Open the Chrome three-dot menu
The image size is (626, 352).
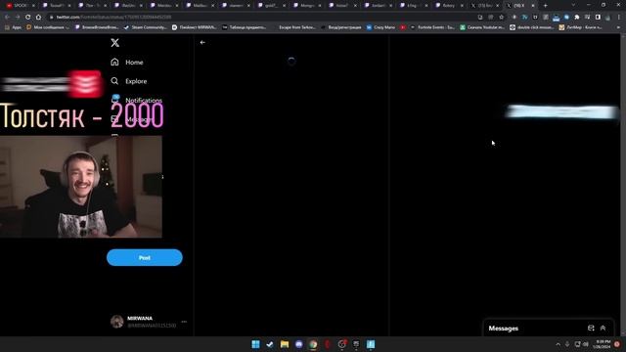619,18
